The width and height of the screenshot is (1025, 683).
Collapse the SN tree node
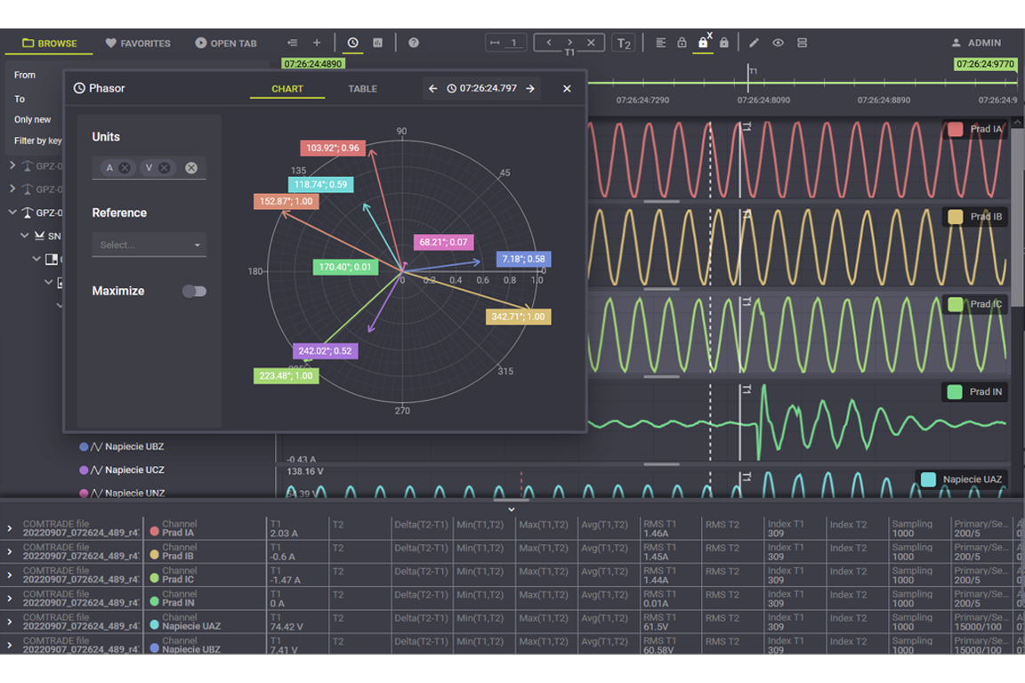(24, 236)
